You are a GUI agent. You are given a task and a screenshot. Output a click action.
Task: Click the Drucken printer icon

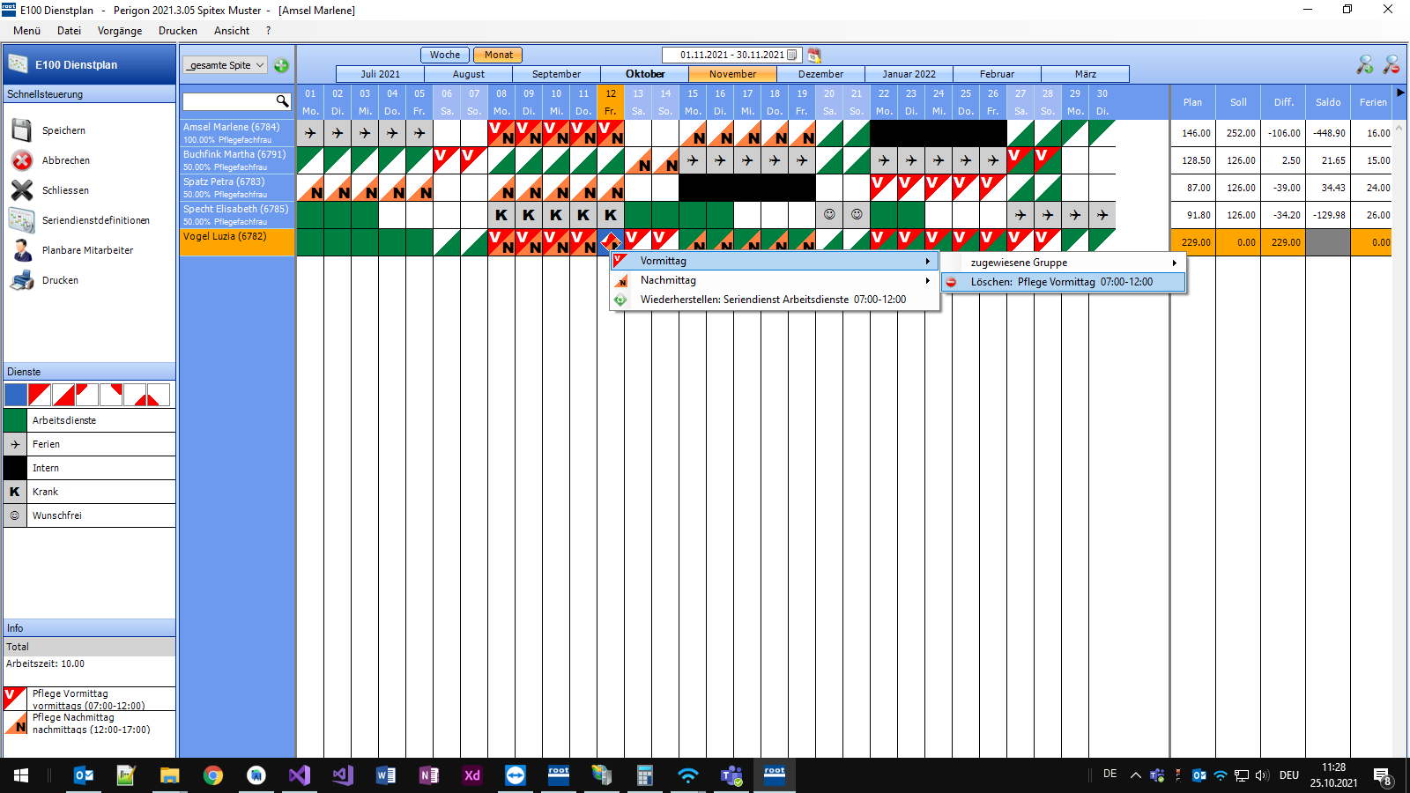click(x=20, y=279)
